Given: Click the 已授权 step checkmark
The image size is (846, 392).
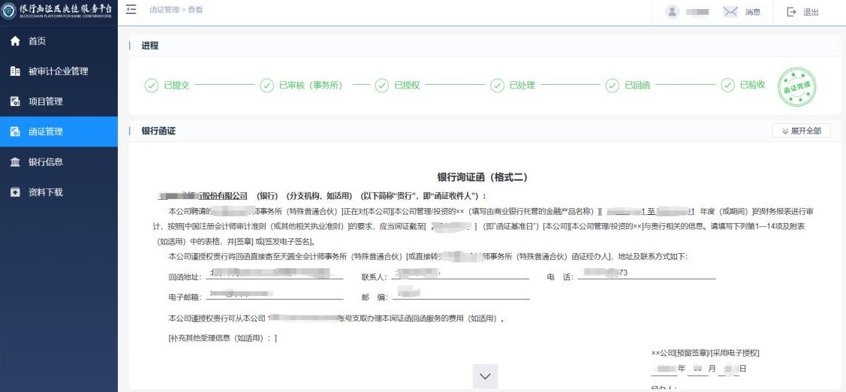Looking at the screenshot, I should pos(381,86).
